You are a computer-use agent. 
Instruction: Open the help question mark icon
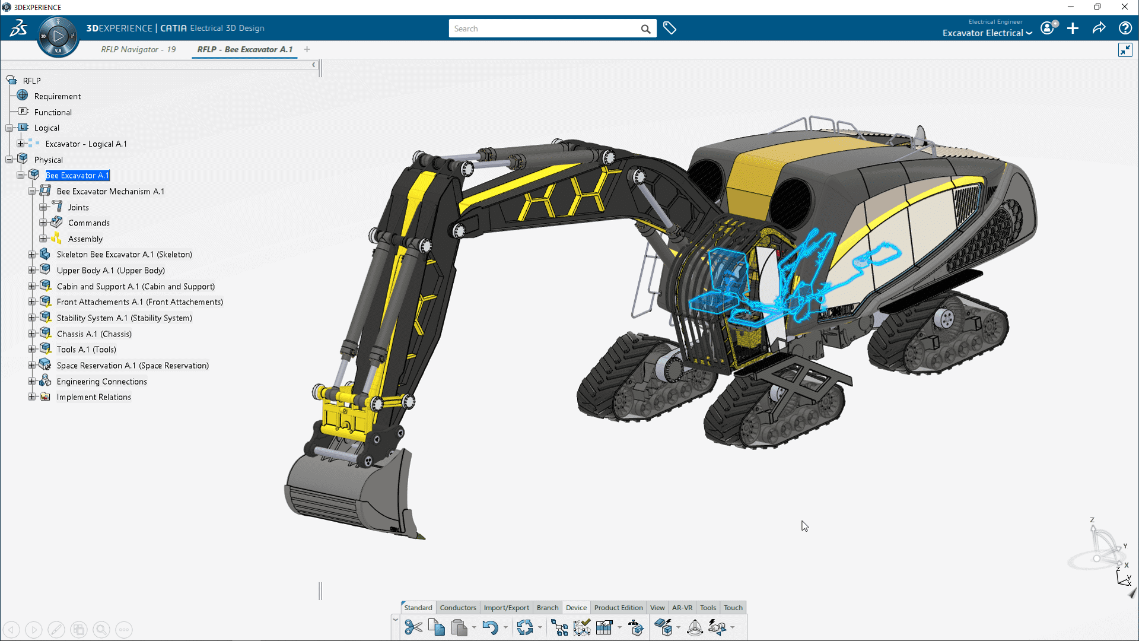click(x=1125, y=28)
